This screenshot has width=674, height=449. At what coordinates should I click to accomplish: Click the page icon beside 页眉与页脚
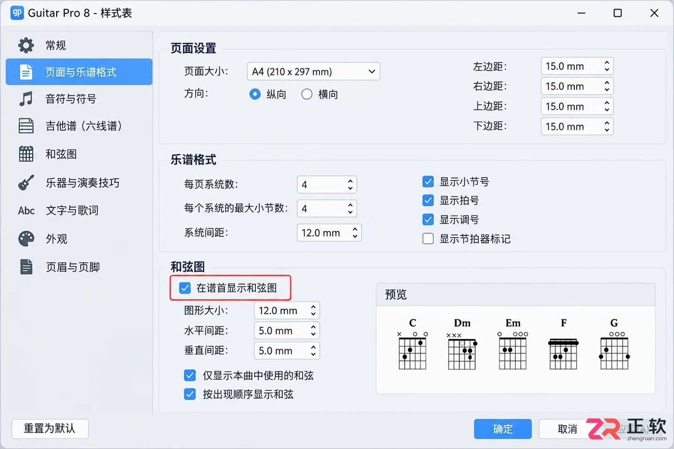click(26, 267)
